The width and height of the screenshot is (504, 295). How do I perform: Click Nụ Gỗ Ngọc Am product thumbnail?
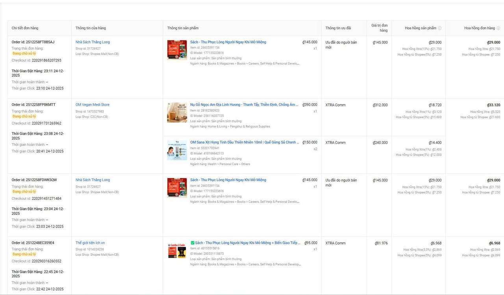[x=177, y=113]
